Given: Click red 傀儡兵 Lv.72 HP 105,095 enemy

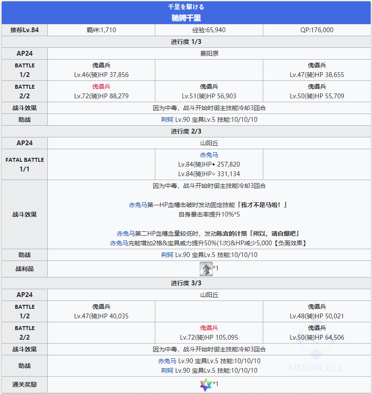Looking at the screenshot, I should coord(209,328).
